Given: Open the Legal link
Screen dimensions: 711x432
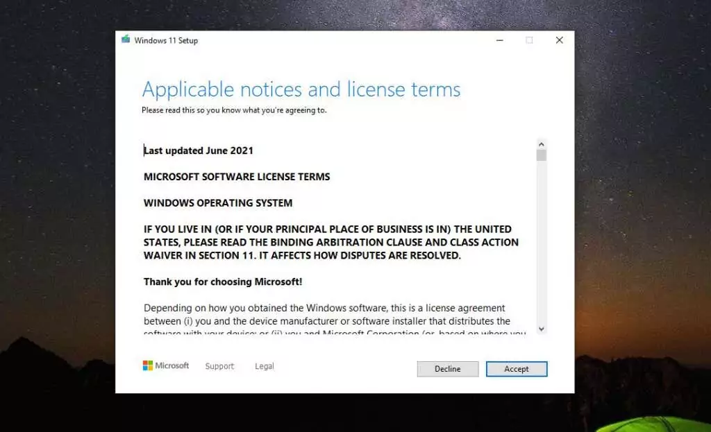Looking at the screenshot, I should tap(265, 366).
